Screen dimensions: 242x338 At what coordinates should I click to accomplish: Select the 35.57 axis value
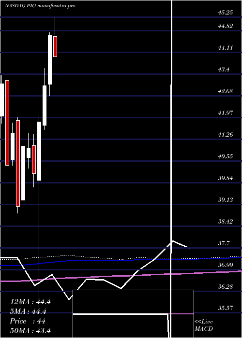[x=226, y=308]
